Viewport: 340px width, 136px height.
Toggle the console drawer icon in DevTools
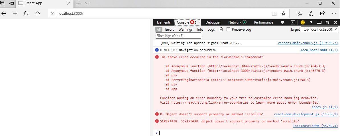point(293,22)
